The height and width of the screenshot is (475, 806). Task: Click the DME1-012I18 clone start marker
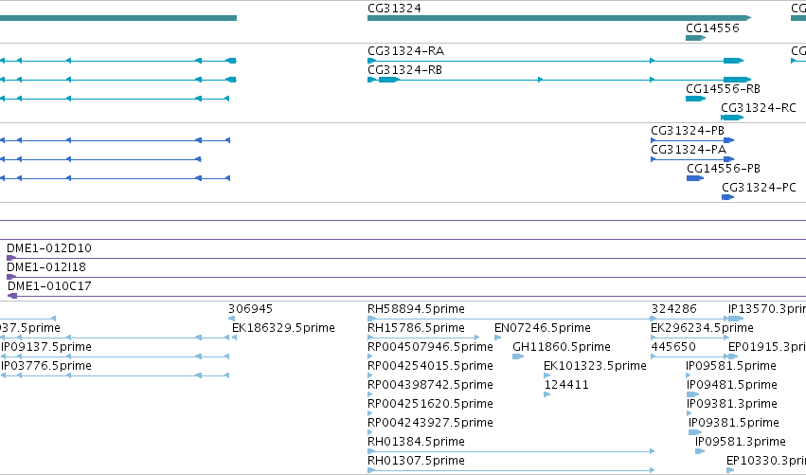[x=11, y=277]
